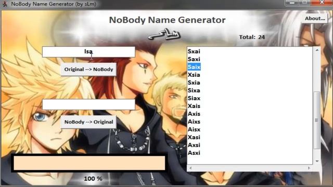Viewport: 333px width, 187px height.
Task: Click the NoBody --> Original button
Action: (x=88, y=122)
